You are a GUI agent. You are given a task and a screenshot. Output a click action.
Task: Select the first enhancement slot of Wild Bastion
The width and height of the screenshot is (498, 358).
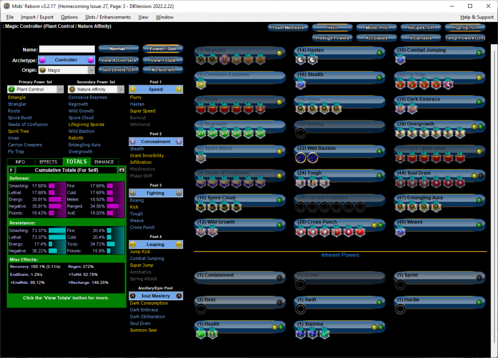(x=300, y=158)
